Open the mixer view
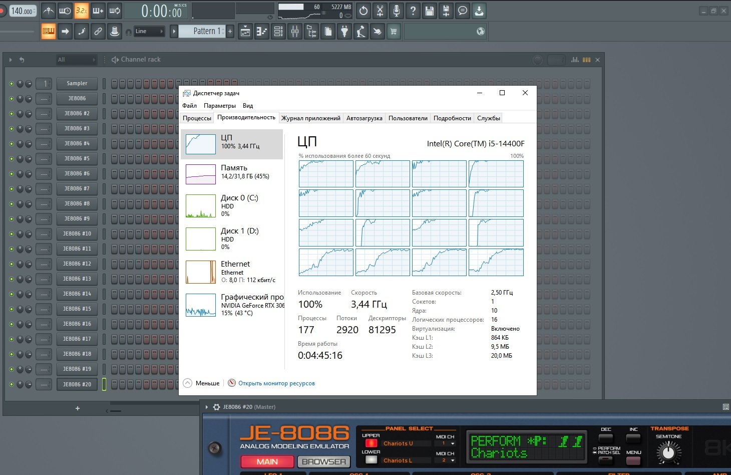Screen dimensions: 731x475 [x=295, y=32]
